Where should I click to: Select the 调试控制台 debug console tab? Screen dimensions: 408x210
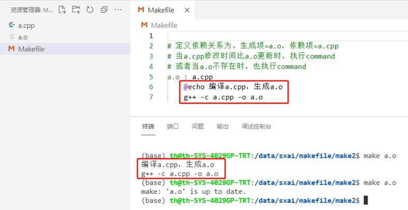(256, 126)
